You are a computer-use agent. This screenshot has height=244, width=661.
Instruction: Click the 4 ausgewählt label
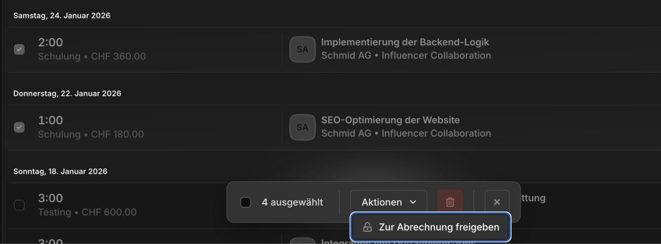click(292, 202)
